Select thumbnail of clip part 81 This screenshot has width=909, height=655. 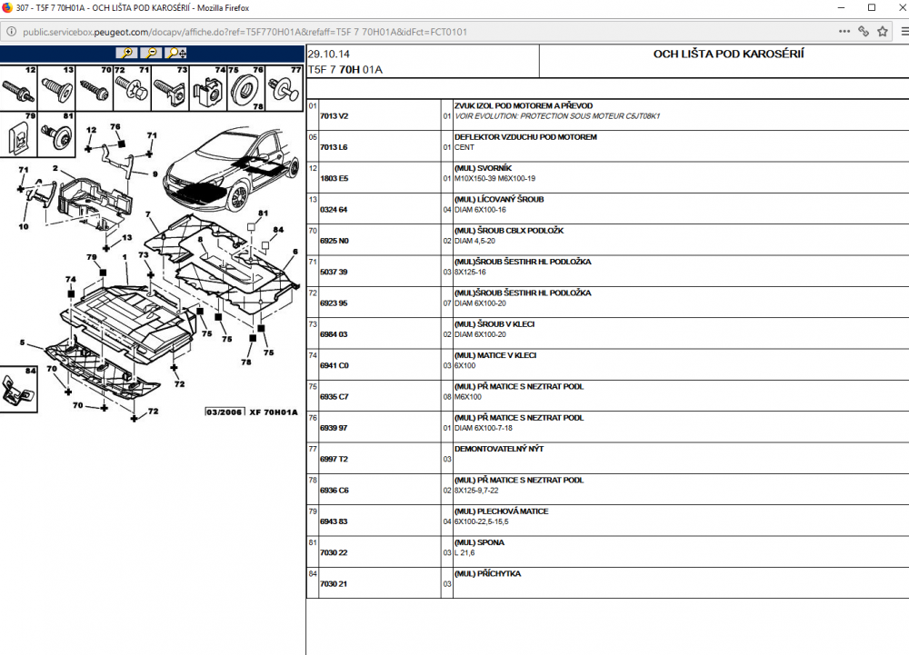pyautogui.click(x=56, y=134)
